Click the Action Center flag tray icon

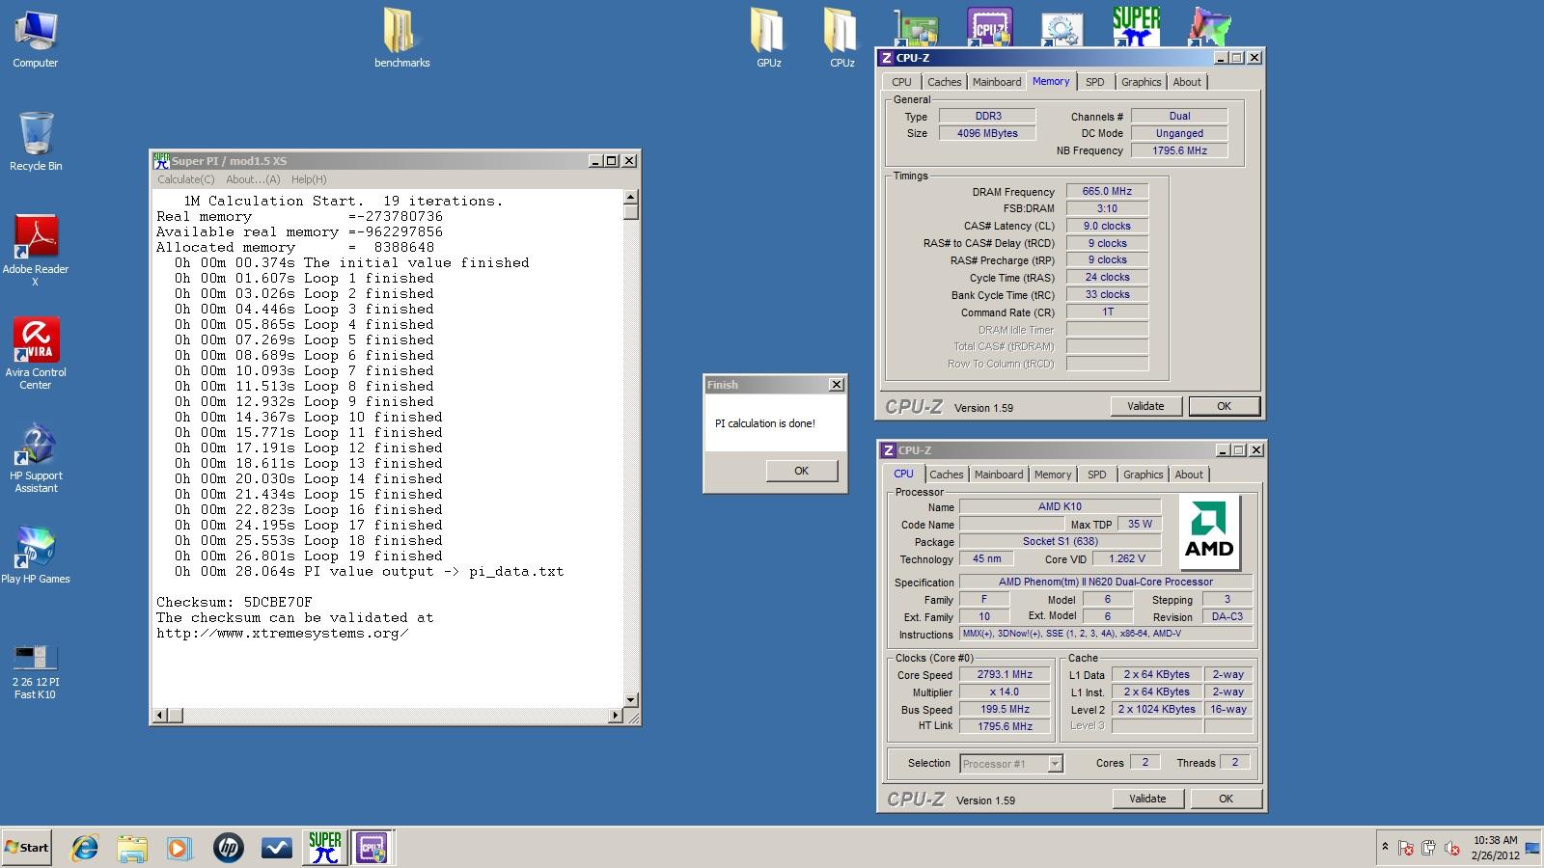click(1406, 849)
